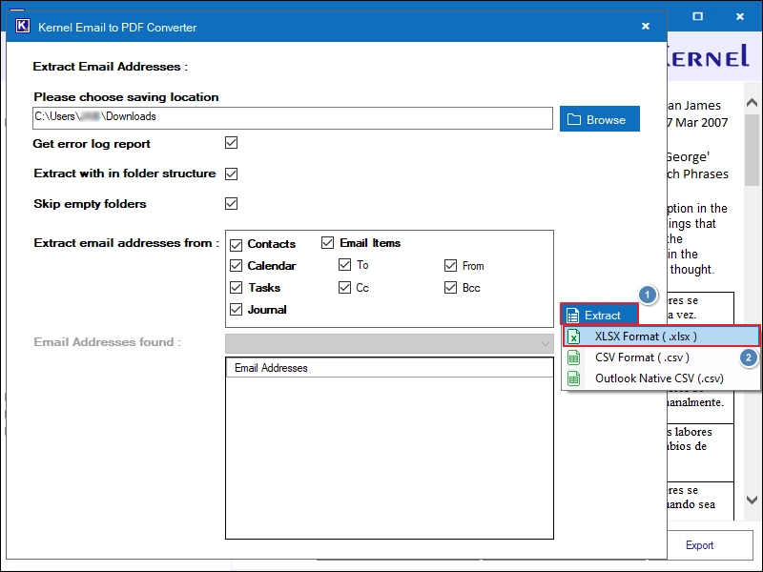Uncheck the Journal checkbox
This screenshot has height=572, width=763.
236,309
